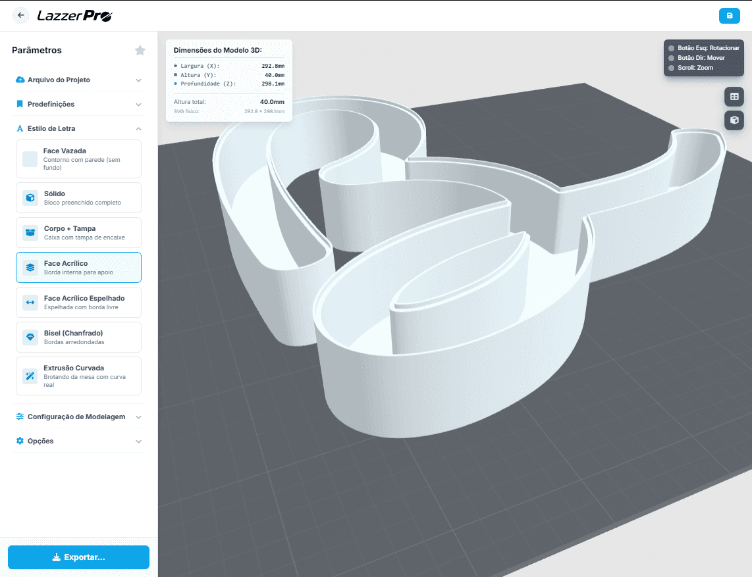The width and height of the screenshot is (752, 577).
Task: Select the Face Acrílico style card
Action: 78,267
